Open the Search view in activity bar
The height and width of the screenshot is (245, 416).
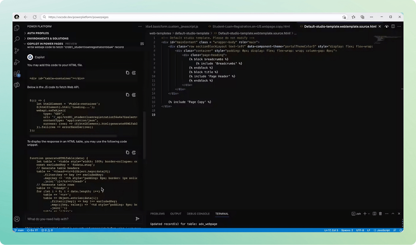point(17,39)
